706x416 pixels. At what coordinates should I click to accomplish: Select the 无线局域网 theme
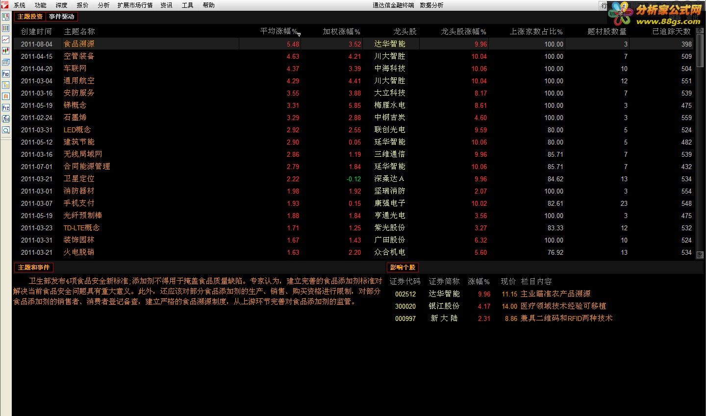click(x=83, y=154)
